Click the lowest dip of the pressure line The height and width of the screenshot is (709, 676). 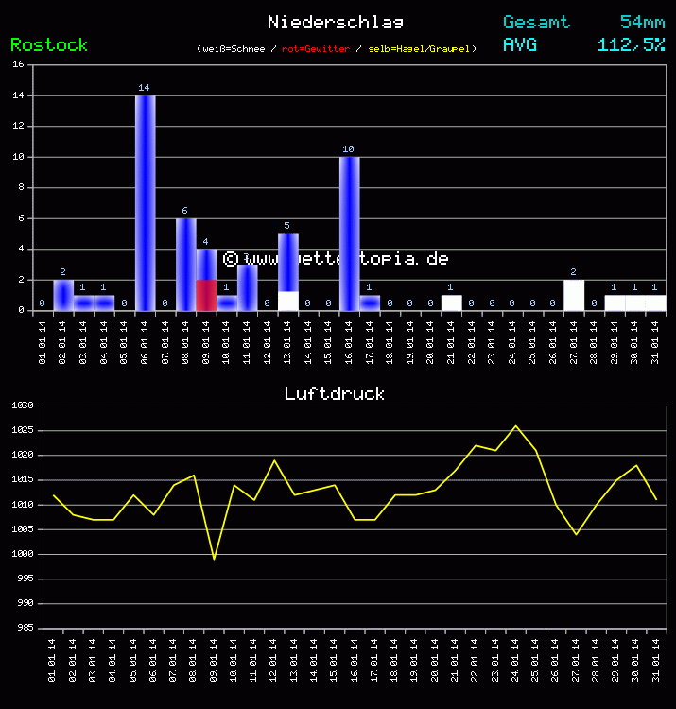(214, 559)
